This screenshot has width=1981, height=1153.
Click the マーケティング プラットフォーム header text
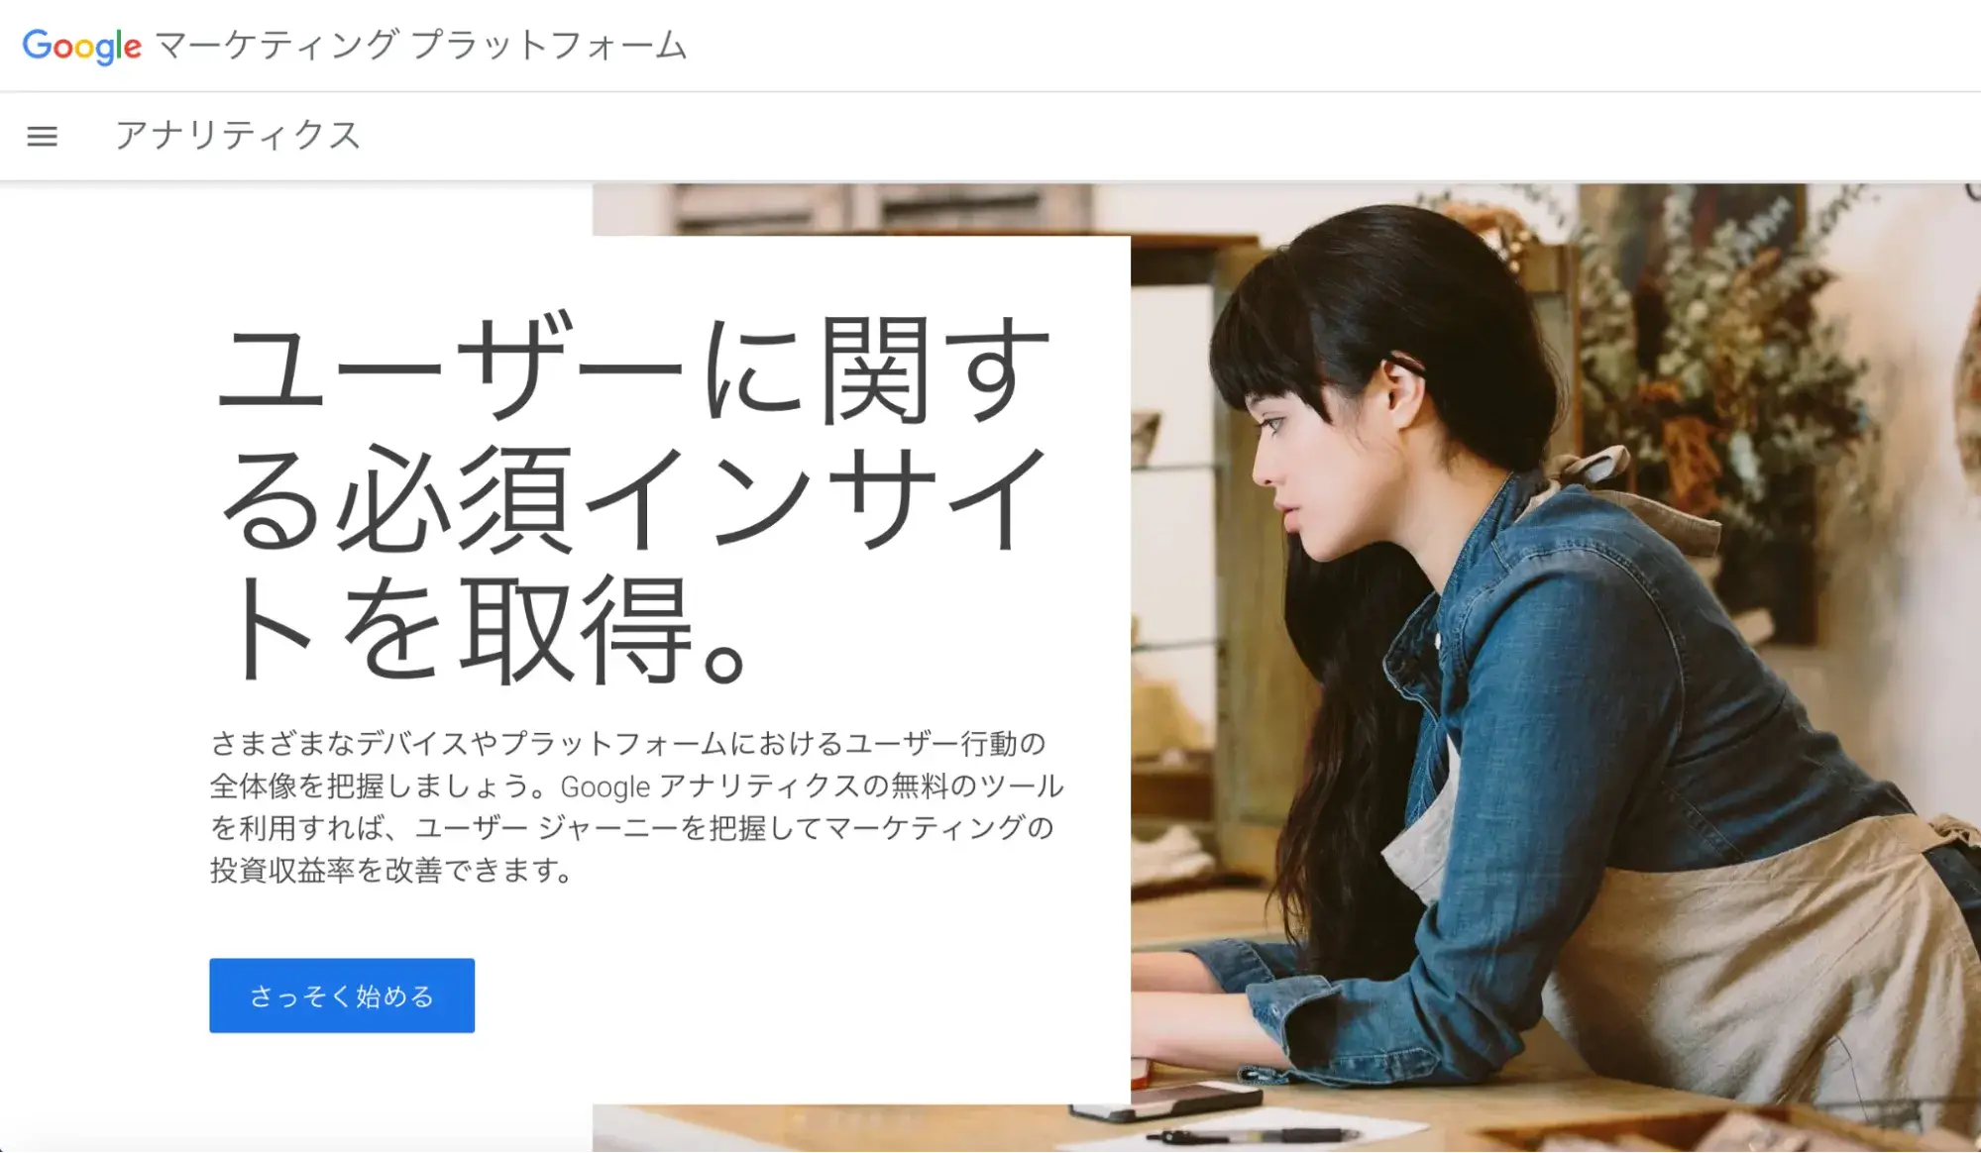(x=421, y=46)
